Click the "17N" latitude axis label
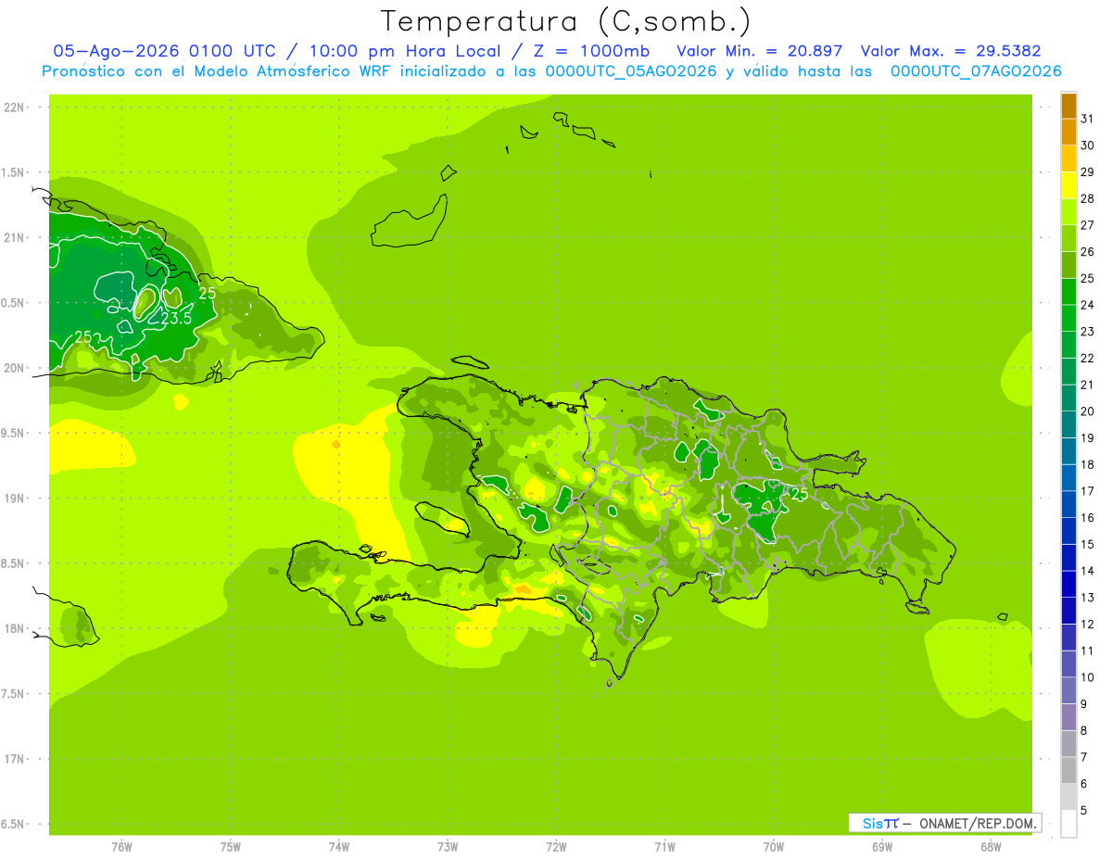The width and height of the screenshot is (1112, 859). click(14, 759)
